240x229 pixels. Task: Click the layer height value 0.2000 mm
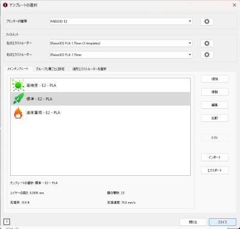[37, 193]
